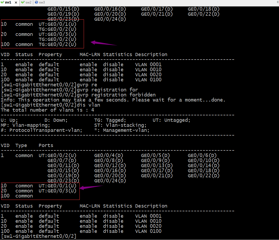279x240 pixels.
Task: Switch to the sw2 session tab
Action: pyautogui.click(x=26, y=2)
